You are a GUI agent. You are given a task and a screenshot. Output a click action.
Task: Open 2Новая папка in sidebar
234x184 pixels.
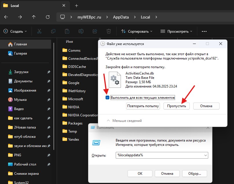25,127
